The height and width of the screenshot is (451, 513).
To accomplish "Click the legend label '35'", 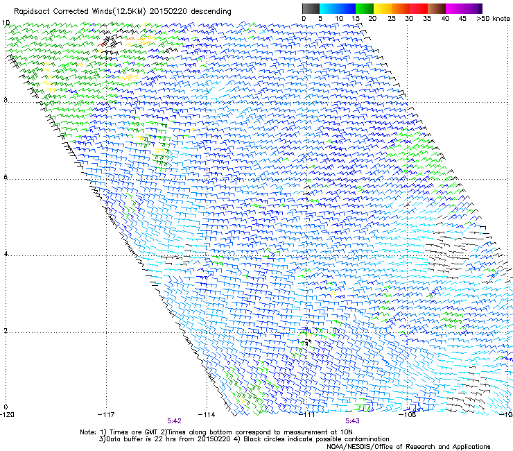I will click(x=427, y=18).
